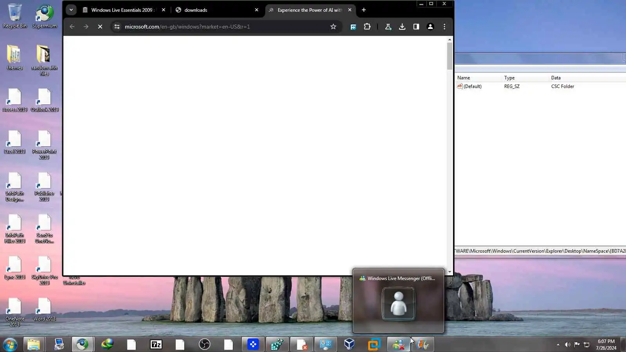626x352 pixels.
Task: Select the Lync 2013 desktop shortcut
Action: click(14, 267)
